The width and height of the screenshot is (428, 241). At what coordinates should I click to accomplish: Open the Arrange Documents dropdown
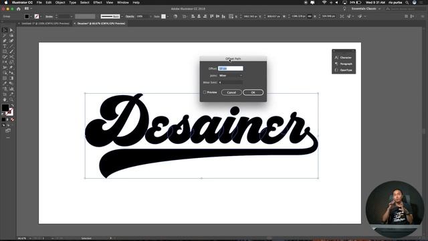[28, 9]
